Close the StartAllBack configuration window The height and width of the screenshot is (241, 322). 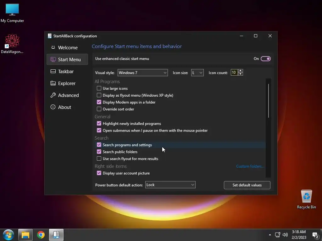click(270, 36)
